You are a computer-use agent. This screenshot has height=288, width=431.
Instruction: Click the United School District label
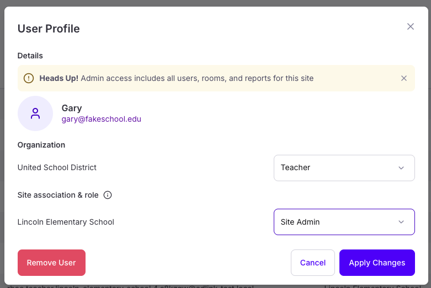click(x=57, y=167)
